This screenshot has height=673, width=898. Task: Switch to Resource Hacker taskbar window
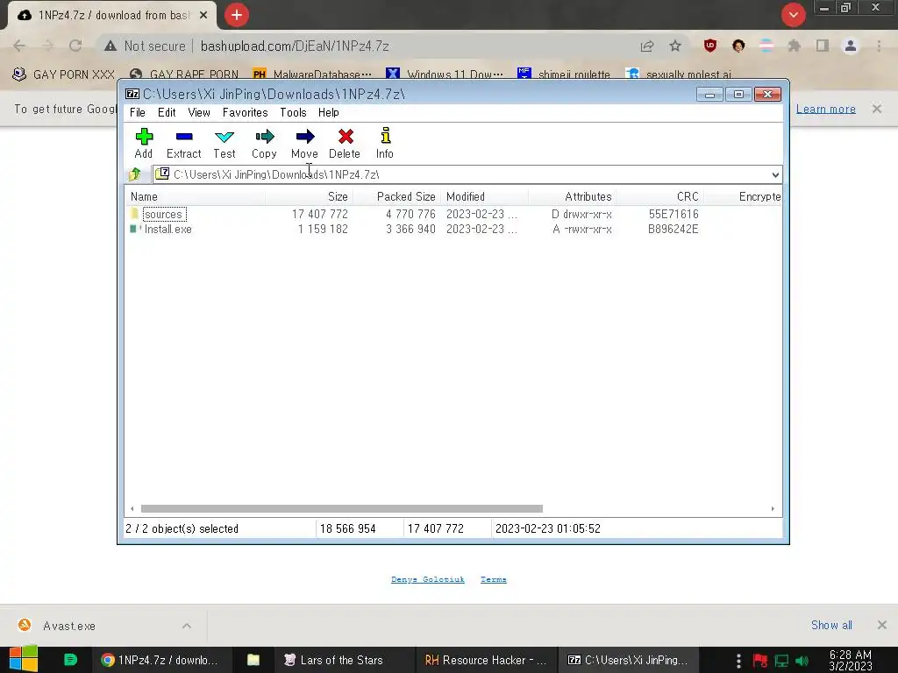point(486,660)
